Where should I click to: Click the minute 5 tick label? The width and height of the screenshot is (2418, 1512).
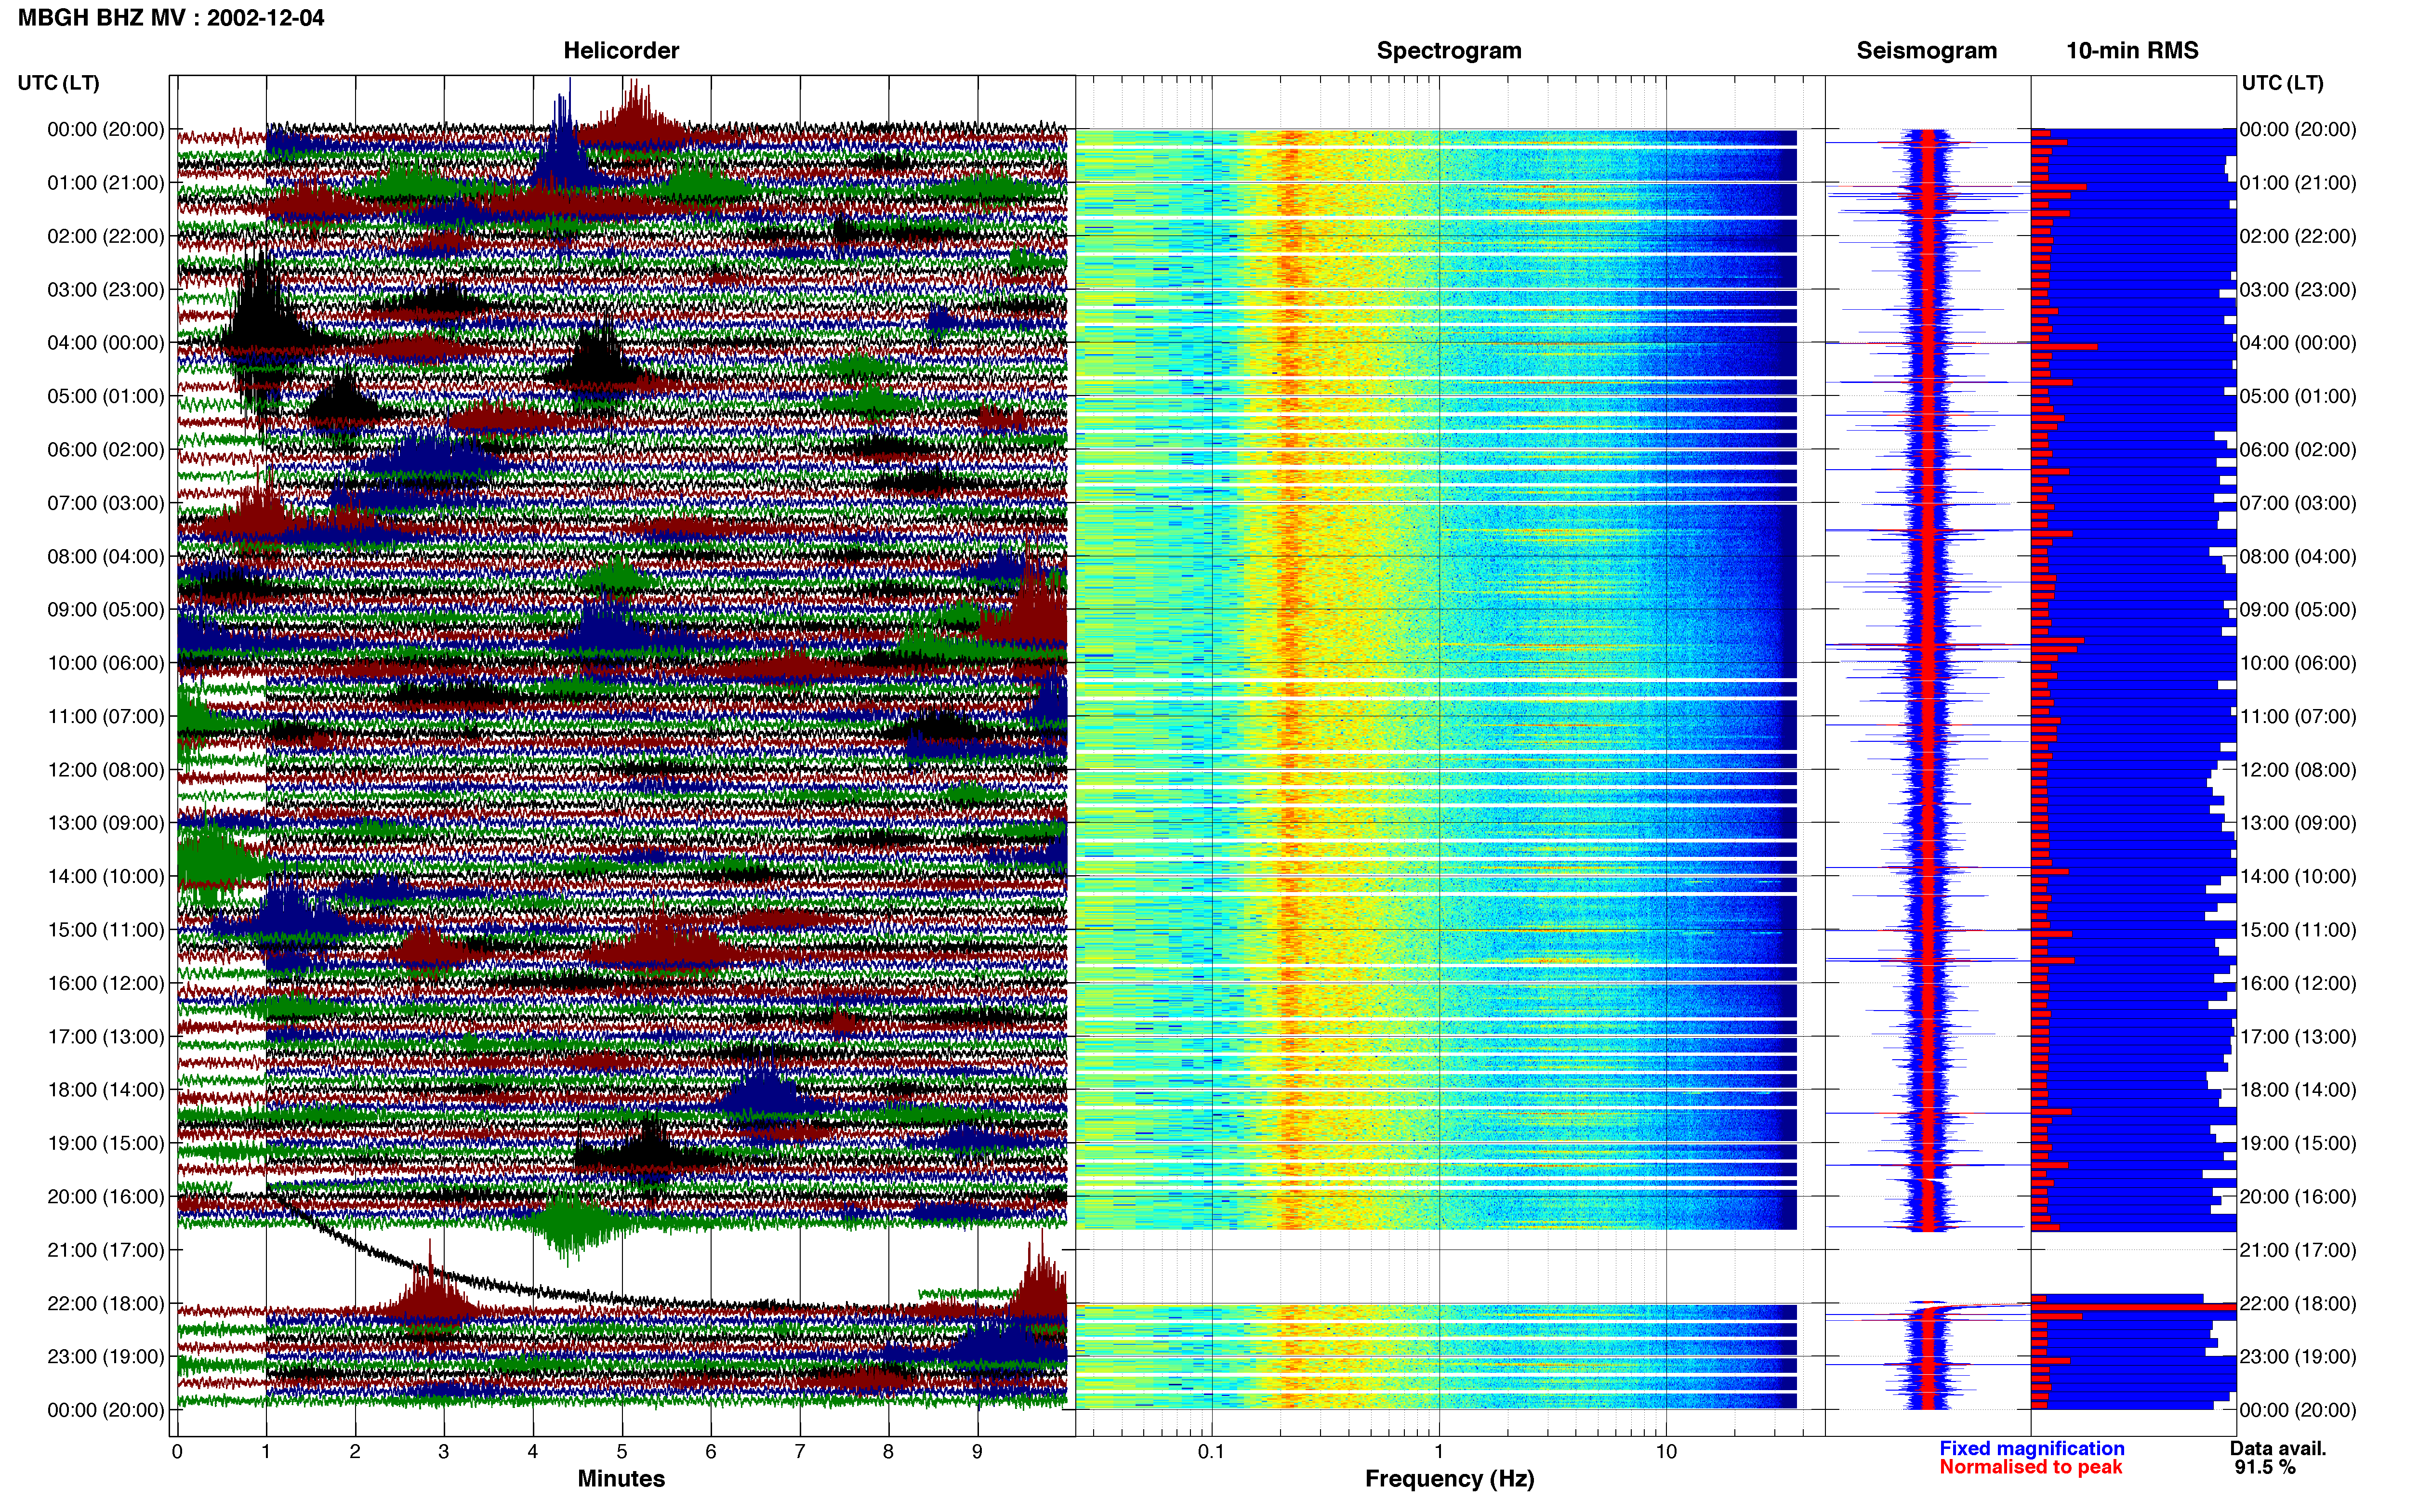[x=622, y=1451]
